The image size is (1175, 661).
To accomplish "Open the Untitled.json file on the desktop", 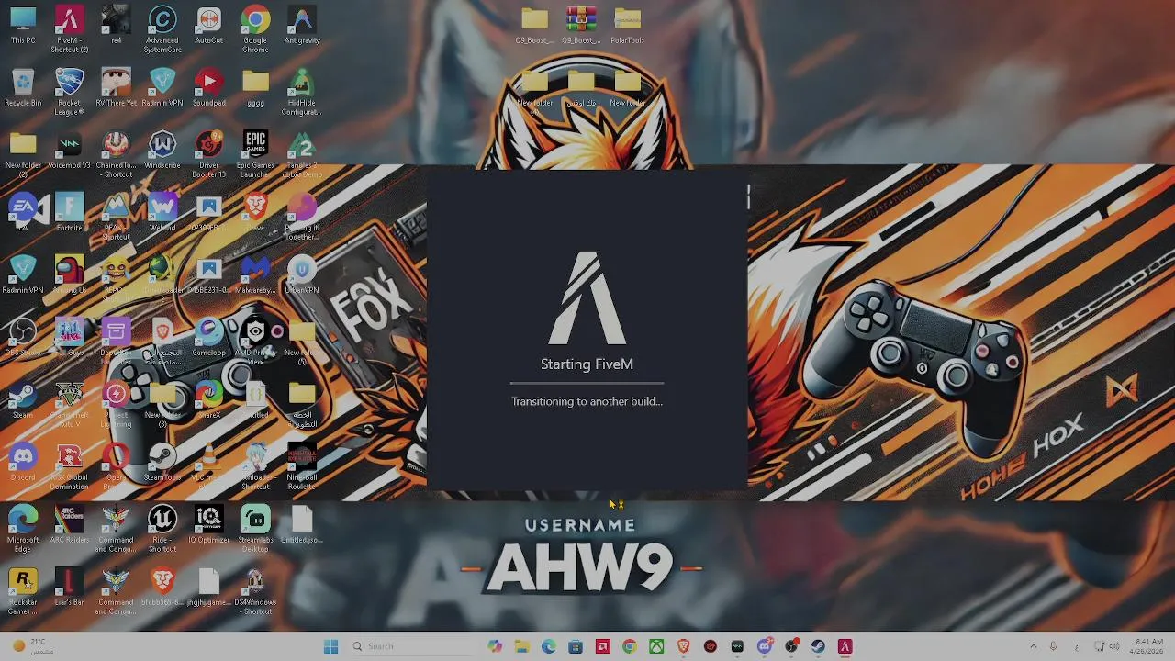I will [x=302, y=525].
